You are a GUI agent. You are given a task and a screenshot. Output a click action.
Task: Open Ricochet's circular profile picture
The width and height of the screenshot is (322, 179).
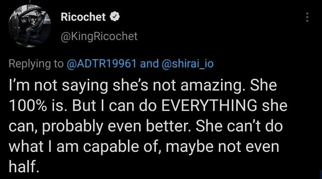pos(30,26)
